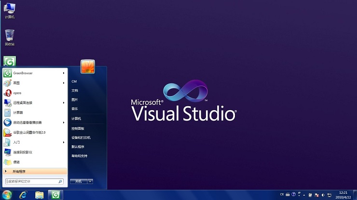Click the volume speaker tray icon
This screenshot has height=200, width=357.
coord(323,195)
